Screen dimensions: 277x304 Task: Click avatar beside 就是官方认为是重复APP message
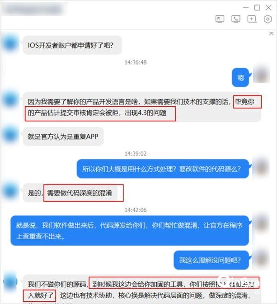coord(10,135)
